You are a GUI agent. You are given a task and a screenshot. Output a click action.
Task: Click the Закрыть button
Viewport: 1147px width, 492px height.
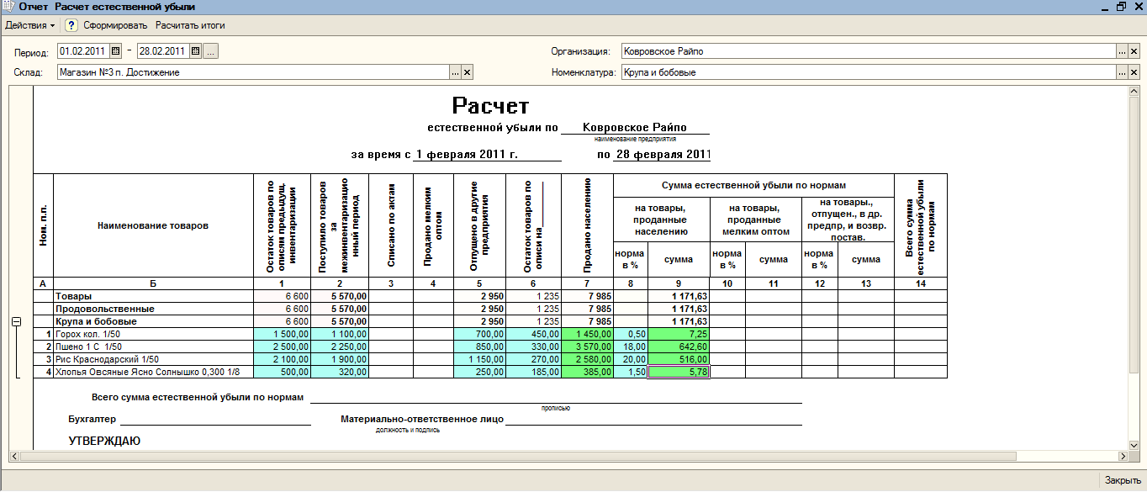point(1123,480)
